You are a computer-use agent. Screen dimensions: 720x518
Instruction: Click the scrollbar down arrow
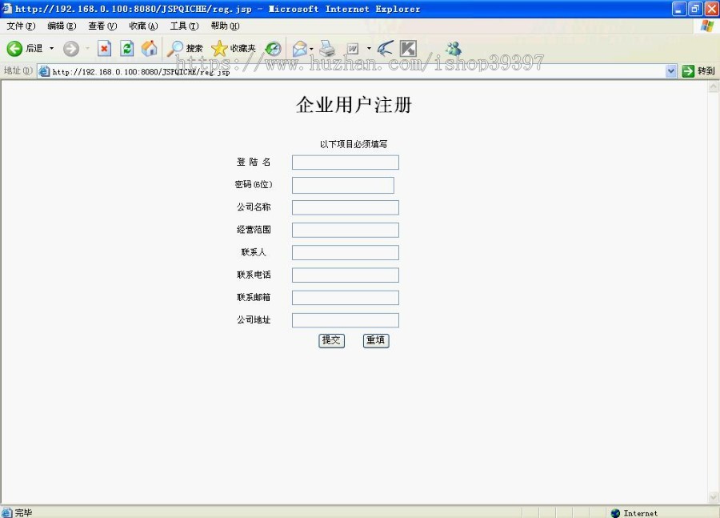click(713, 497)
